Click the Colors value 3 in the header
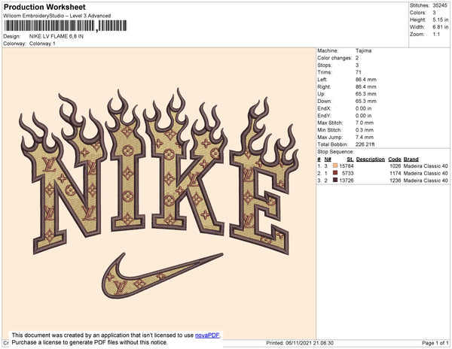Image resolution: width=452 pixels, height=349 pixels. 434,13
